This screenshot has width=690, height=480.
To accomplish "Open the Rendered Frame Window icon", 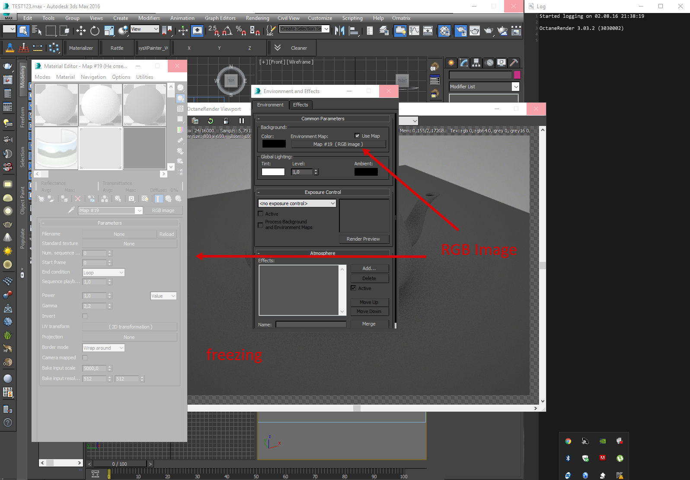I will 475,30.
